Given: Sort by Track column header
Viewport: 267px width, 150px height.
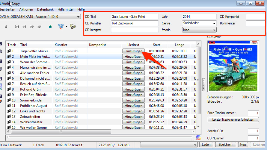Looking at the screenshot, I should click(x=12, y=45).
